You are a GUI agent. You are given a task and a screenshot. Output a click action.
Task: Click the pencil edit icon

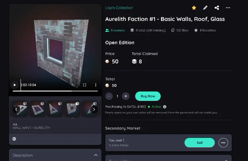[x=205, y=8]
